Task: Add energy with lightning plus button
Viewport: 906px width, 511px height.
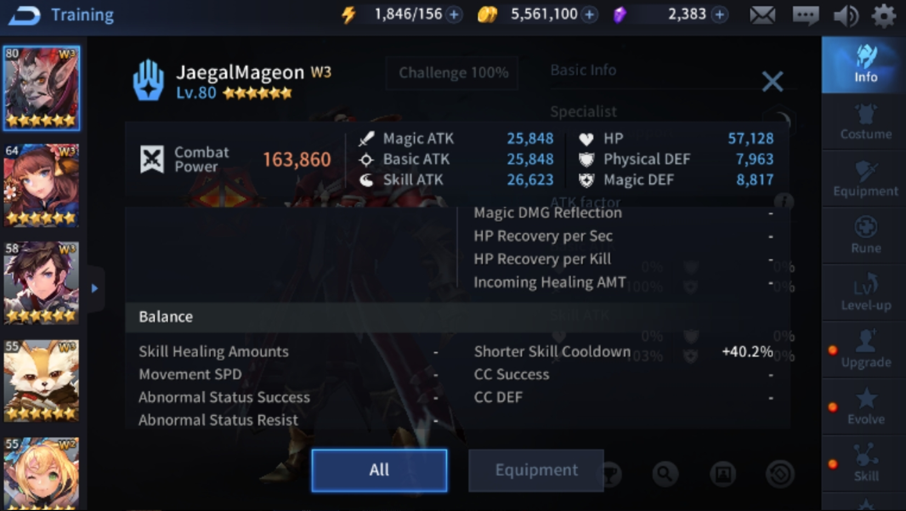Action: pos(454,15)
